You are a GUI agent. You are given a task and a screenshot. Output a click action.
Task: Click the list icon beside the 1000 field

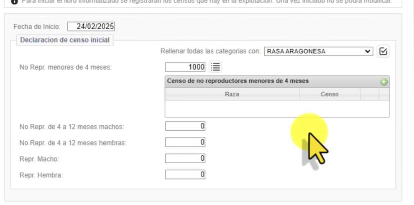[x=216, y=67]
